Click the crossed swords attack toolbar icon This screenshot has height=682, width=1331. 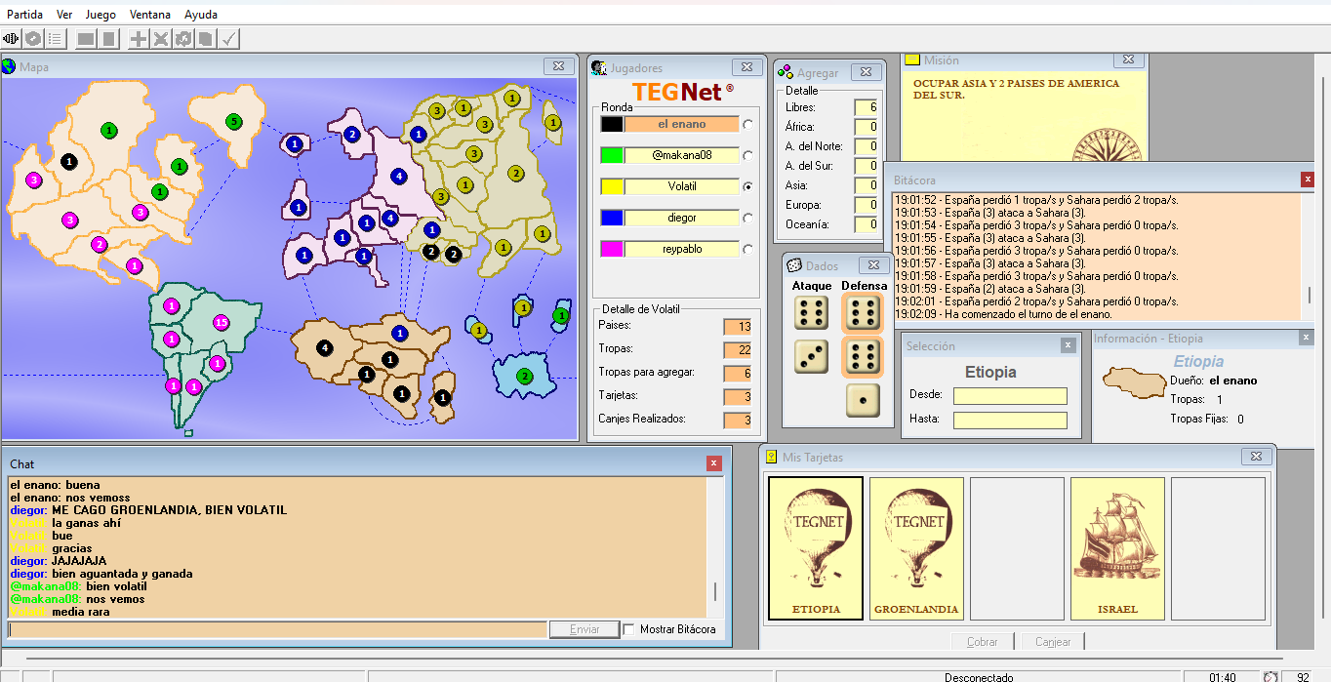161,39
